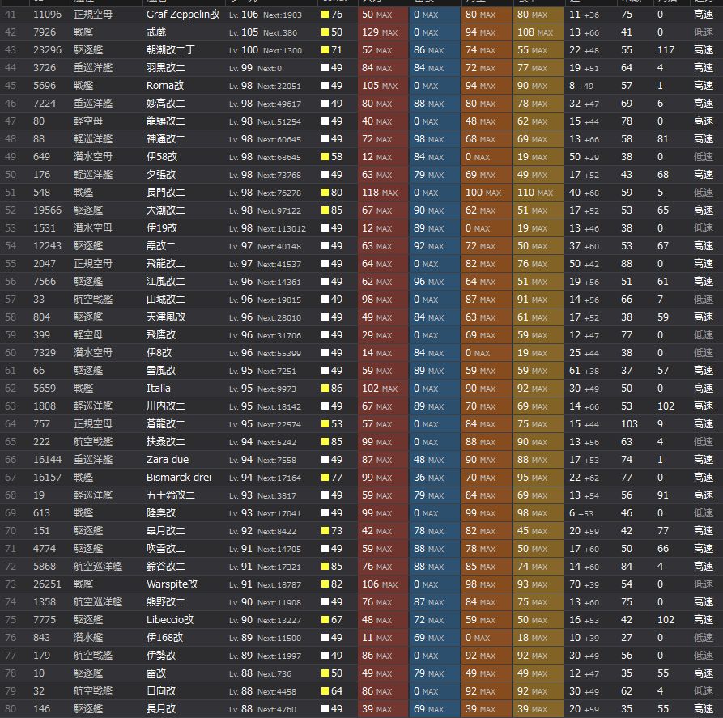Screen dimensions: 723x718
Task: Click luck cell 61 +38 in 雪風改 row
Action: pos(584,371)
